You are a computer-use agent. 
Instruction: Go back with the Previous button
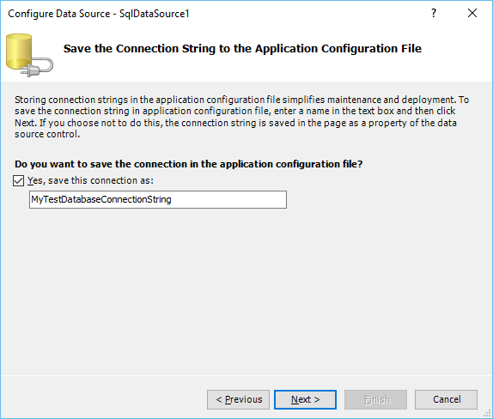coord(238,399)
